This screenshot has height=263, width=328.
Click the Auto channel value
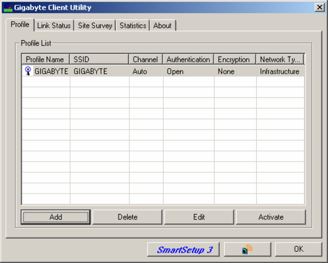pos(140,71)
